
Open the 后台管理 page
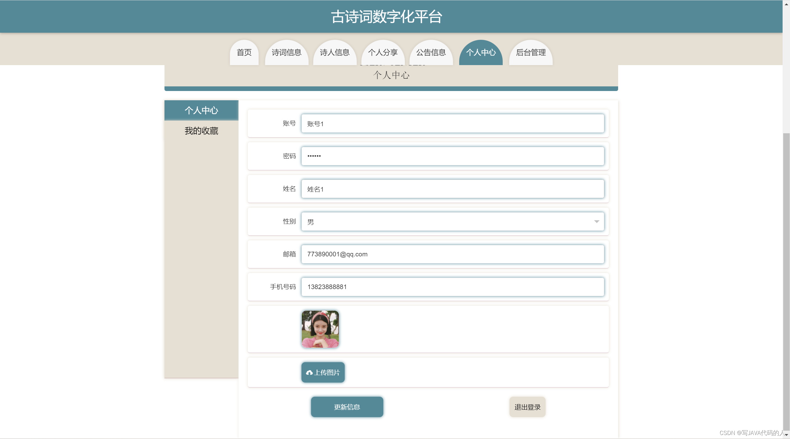[530, 52]
